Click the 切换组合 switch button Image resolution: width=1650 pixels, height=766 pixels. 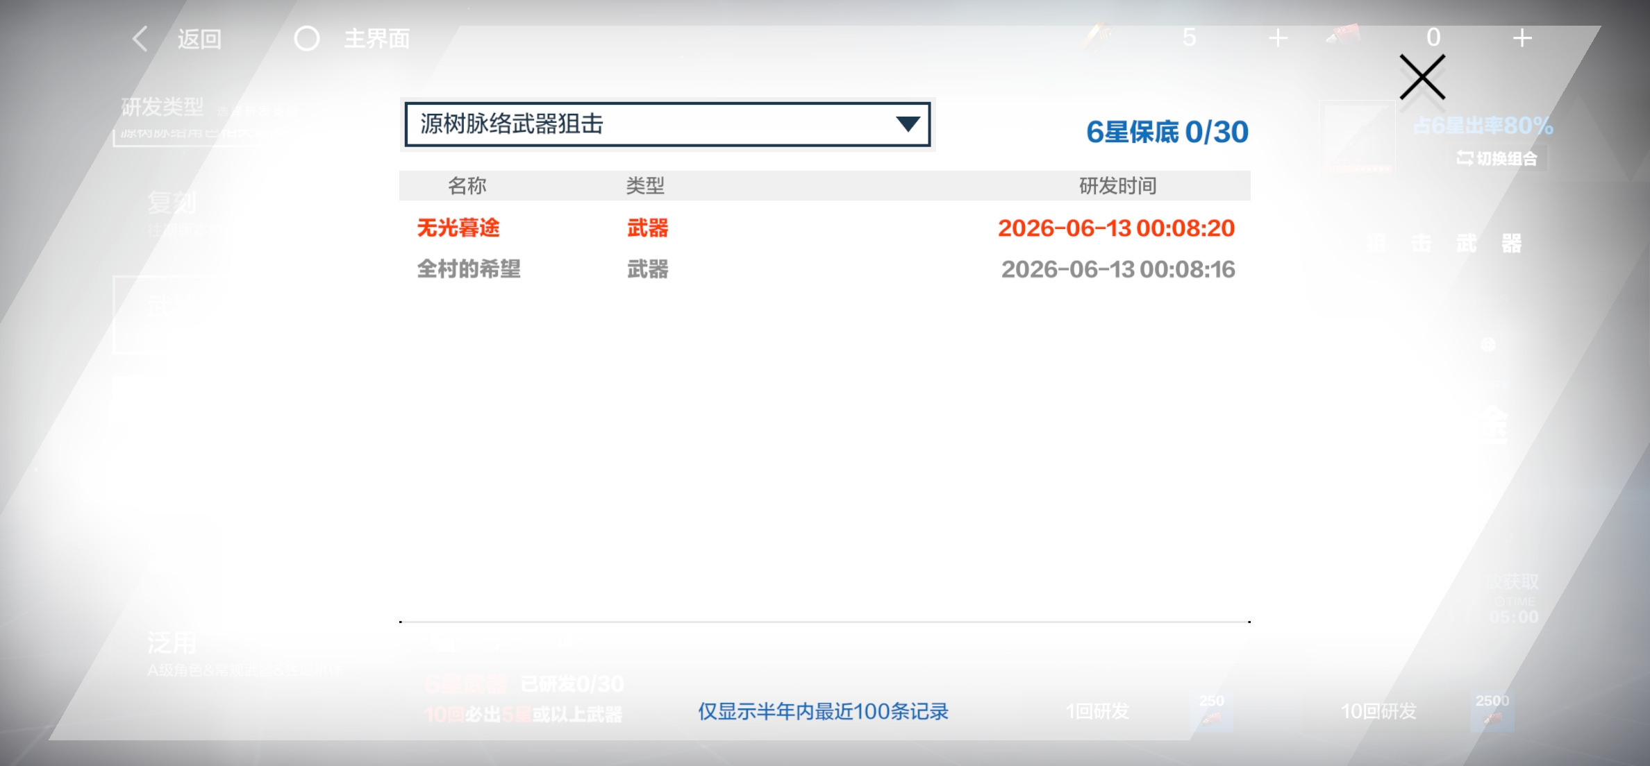1497,159
